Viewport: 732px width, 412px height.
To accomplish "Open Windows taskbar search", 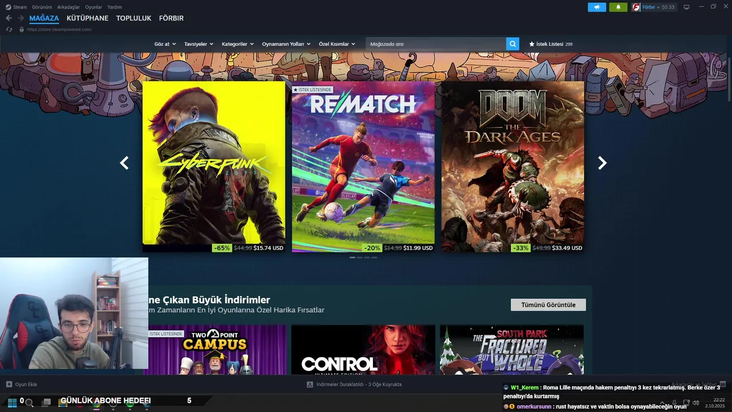I will point(29,403).
